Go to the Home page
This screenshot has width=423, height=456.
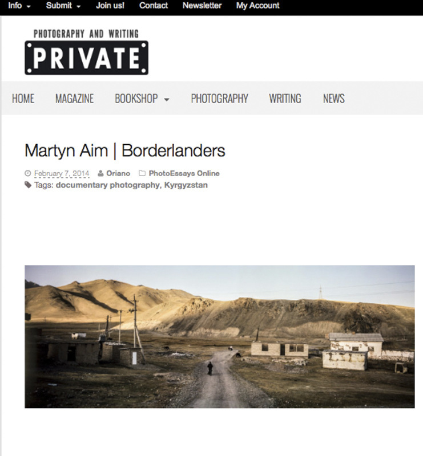(23, 99)
